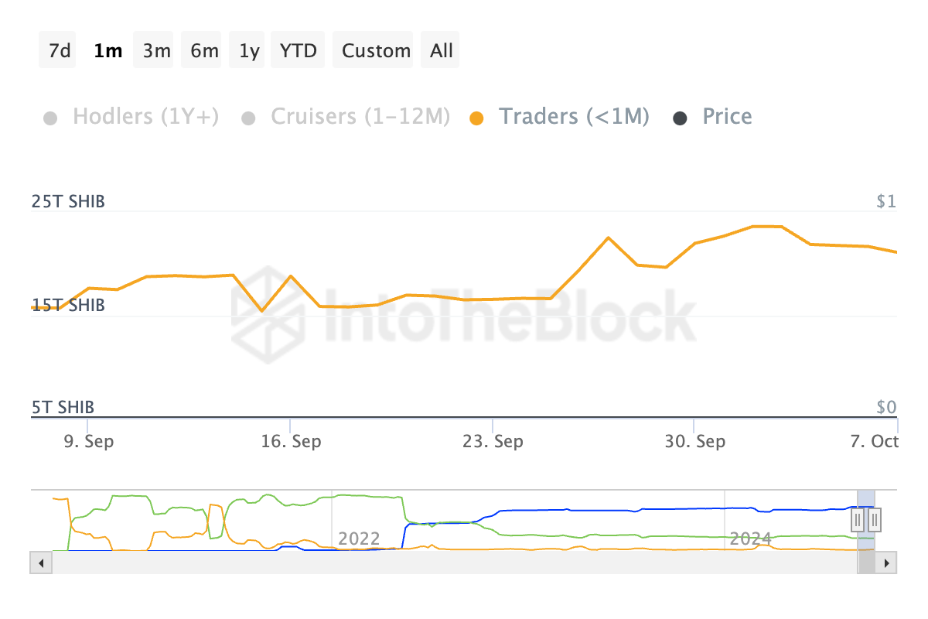Click the left navigator range handle
The height and width of the screenshot is (619, 928).
click(858, 521)
